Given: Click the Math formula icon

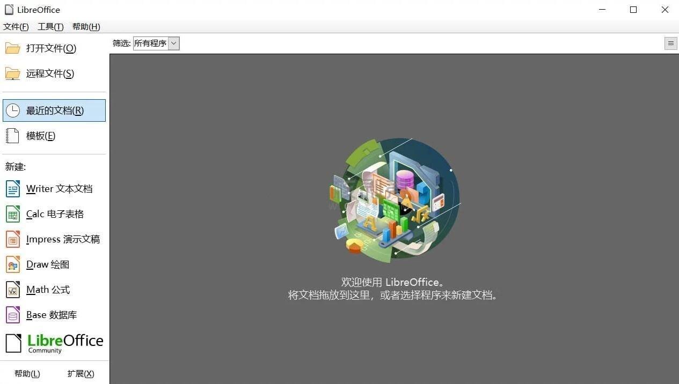Looking at the screenshot, I should [13, 290].
